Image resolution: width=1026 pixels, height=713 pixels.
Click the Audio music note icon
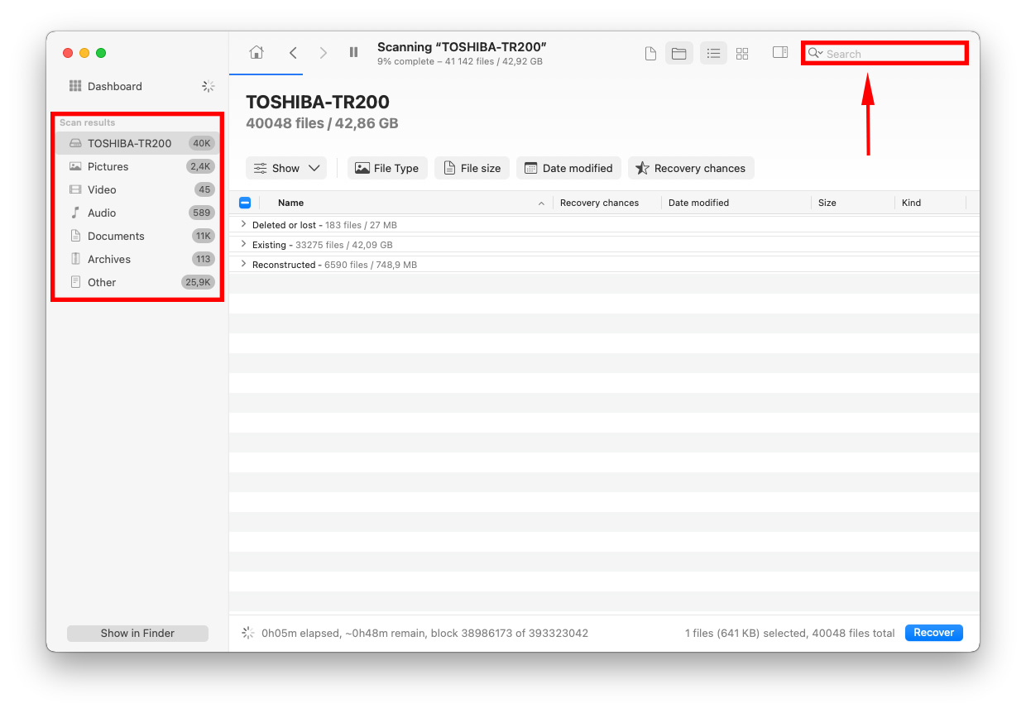(75, 213)
